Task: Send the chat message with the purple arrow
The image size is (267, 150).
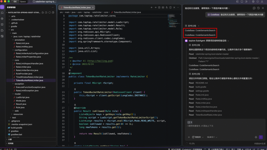Action: pyautogui.click(x=261, y=137)
